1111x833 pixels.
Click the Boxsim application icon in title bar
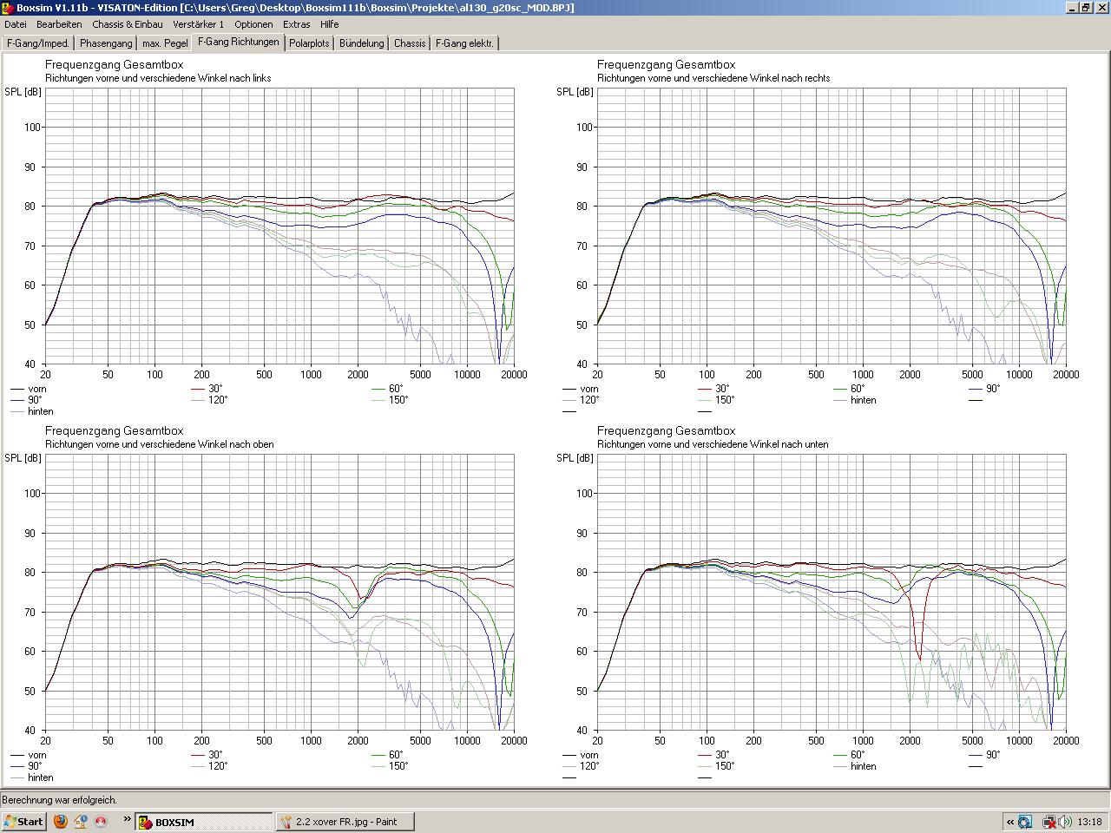(9, 8)
